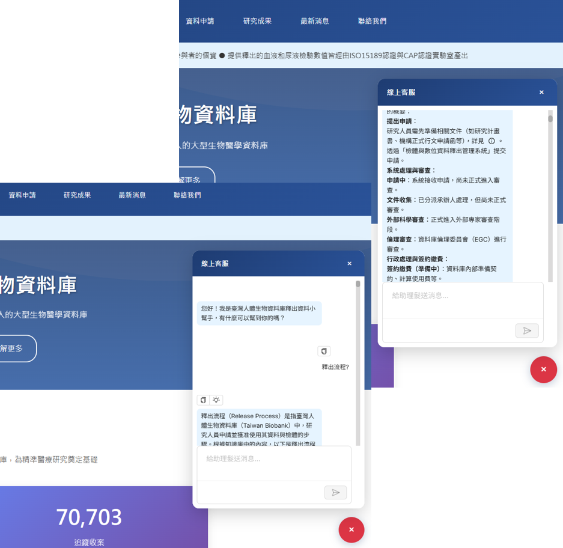Select 資料申請 in the lower page's navigation bar
This screenshot has height=548, width=563.
pyautogui.click(x=22, y=195)
